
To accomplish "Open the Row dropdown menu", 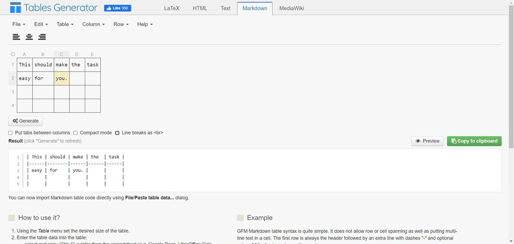I will tap(121, 24).
